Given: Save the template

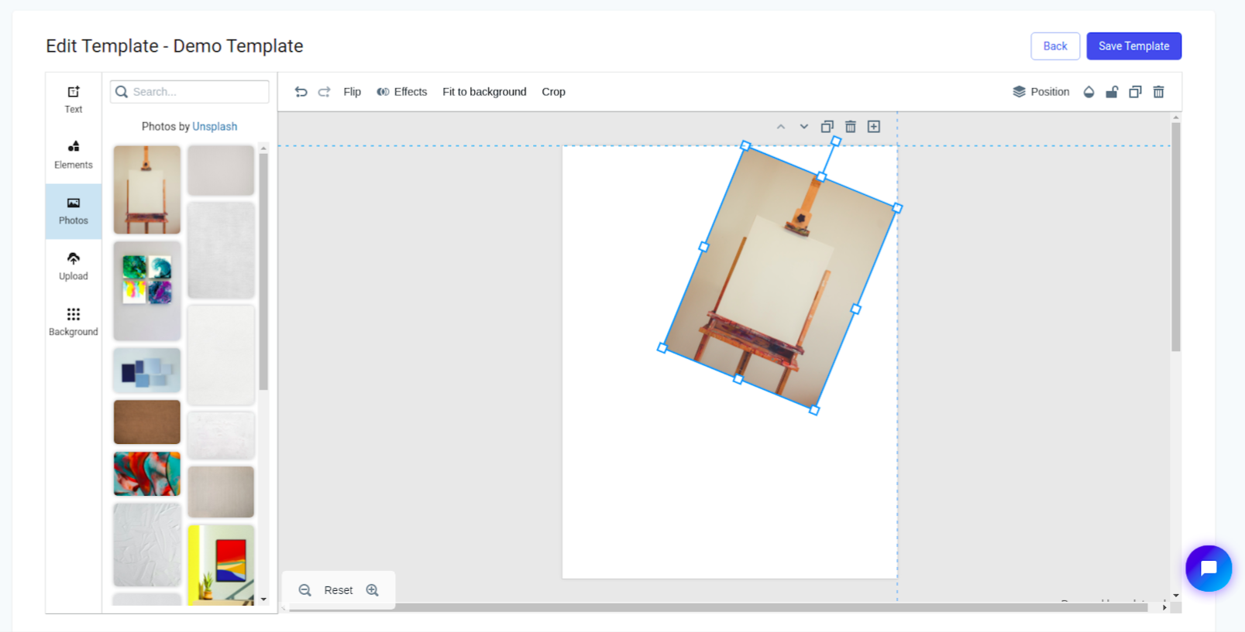Looking at the screenshot, I should pyautogui.click(x=1134, y=46).
